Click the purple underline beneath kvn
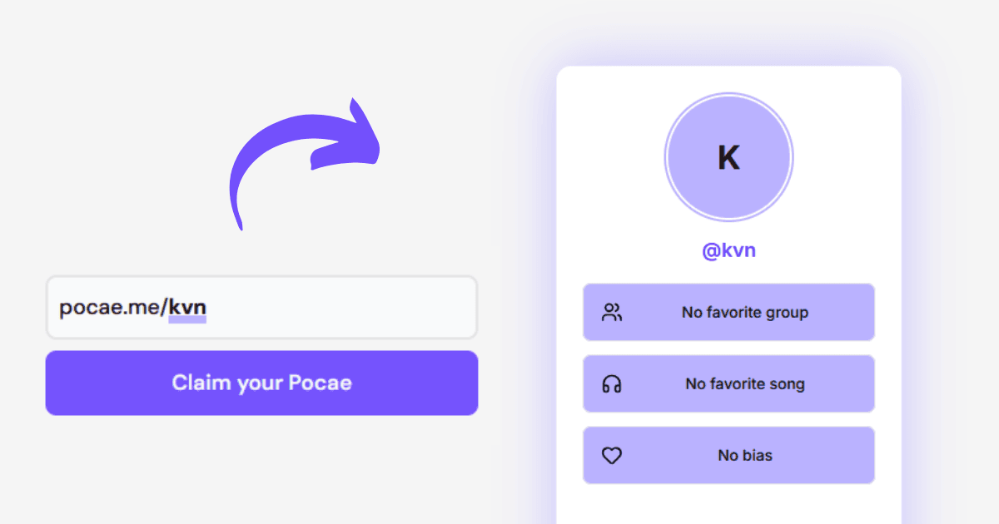Viewport: 999px width, 524px height. [x=187, y=319]
